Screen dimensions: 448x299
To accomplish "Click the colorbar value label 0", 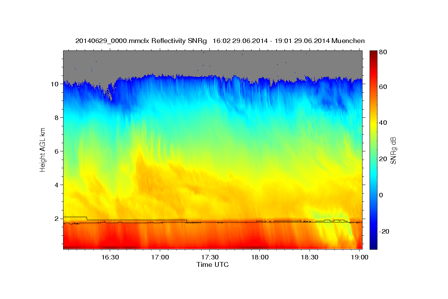I will (381, 195).
